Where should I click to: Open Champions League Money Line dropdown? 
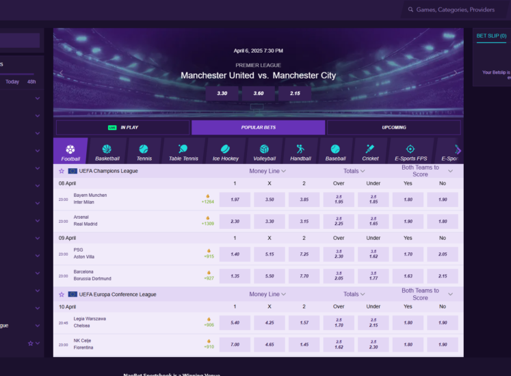point(267,171)
